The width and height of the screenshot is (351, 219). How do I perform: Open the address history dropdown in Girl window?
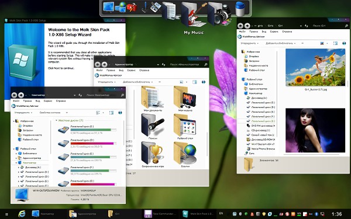tap(301, 26)
